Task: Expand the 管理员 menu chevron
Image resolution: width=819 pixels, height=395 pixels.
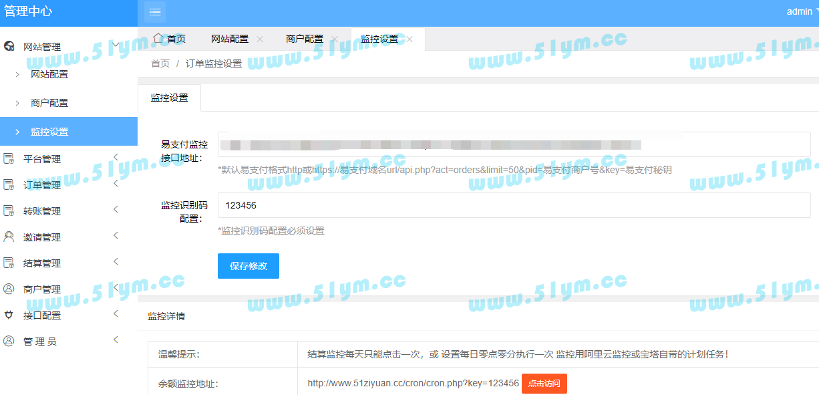Action: [116, 340]
